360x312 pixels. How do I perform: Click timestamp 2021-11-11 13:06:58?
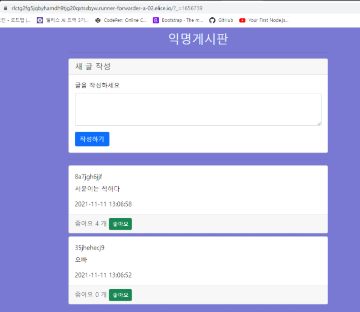click(103, 204)
